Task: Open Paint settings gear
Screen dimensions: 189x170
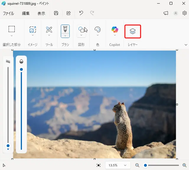Action: point(185,13)
